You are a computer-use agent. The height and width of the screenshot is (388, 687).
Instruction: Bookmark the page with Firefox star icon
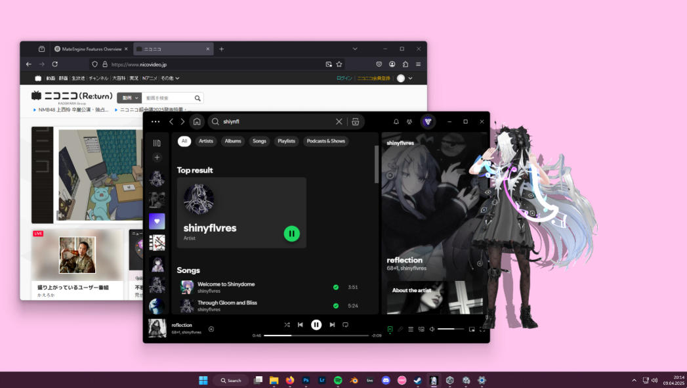pyautogui.click(x=339, y=64)
